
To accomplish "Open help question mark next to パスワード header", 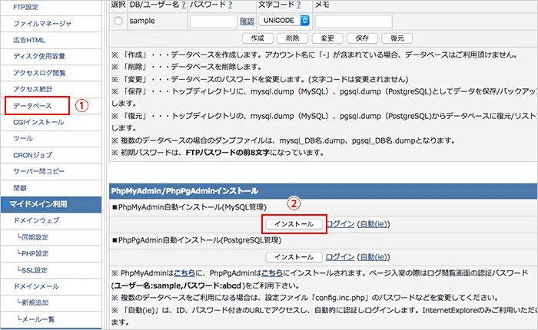I will pos(231,5).
